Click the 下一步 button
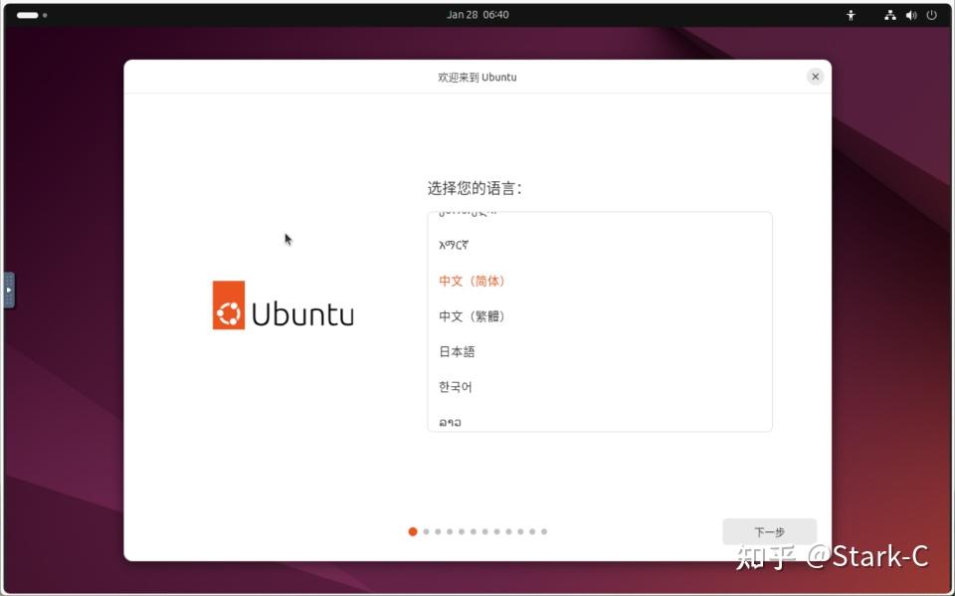This screenshot has width=955, height=596. tap(769, 531)
